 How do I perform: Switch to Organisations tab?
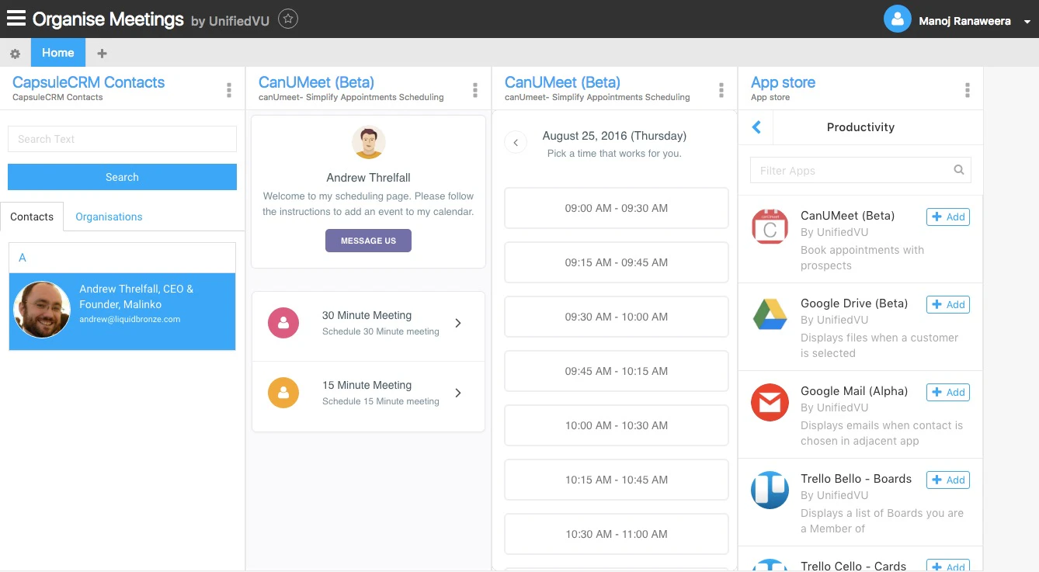(109, 217)
